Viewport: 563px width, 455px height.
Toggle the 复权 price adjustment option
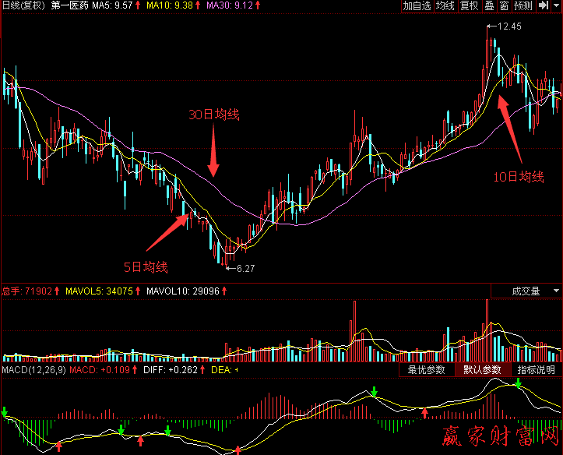[x=469, y=6]
